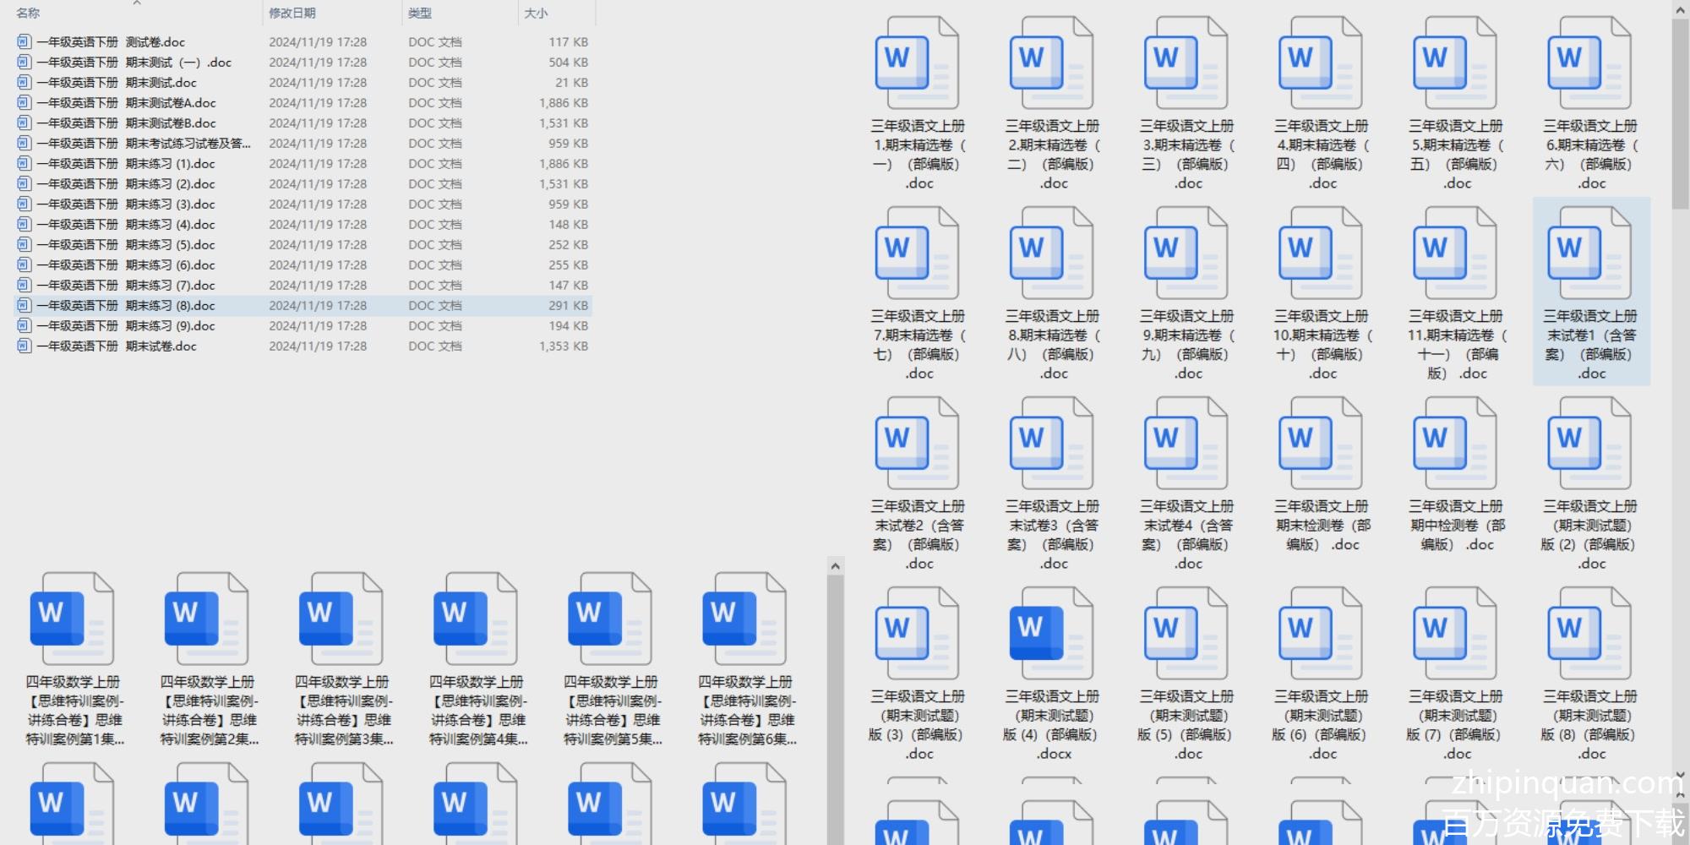Click the up arrow of the right pane scrollbar

(x=1680, y=9)
